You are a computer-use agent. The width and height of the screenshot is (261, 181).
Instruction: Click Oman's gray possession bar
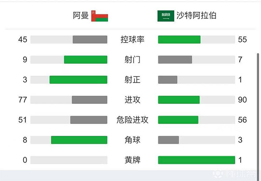[90, 40]
